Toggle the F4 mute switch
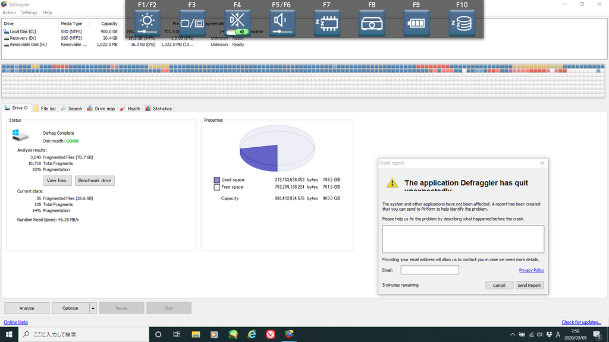This screenshot has height=342, width=609. point(240,31)
